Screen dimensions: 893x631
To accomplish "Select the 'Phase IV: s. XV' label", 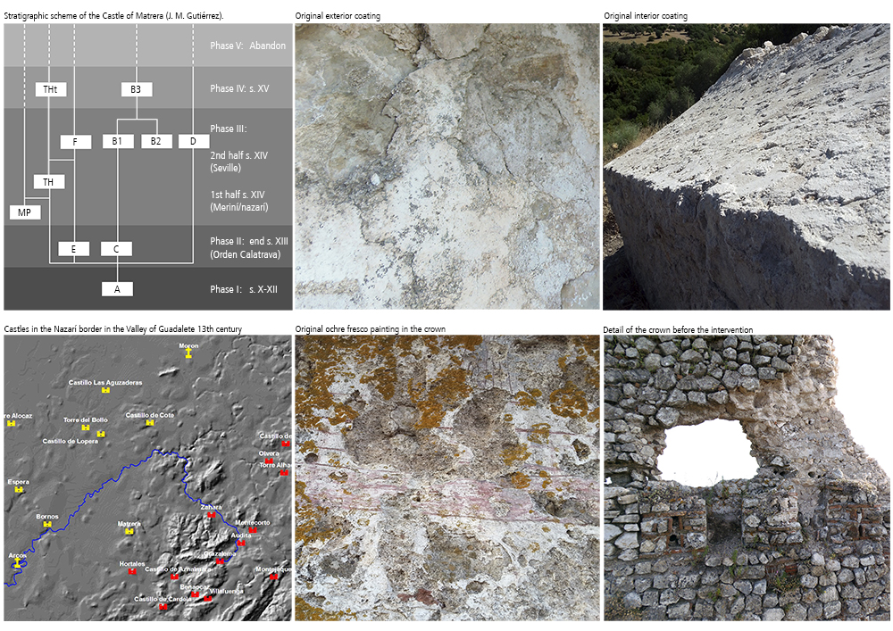I will point(239,88).
